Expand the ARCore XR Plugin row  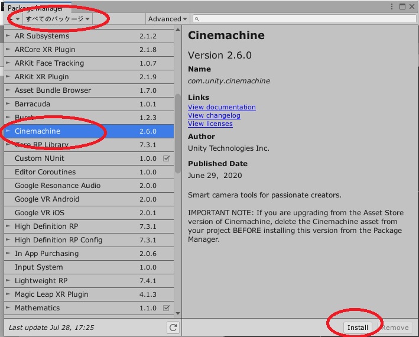pos(8,49)
